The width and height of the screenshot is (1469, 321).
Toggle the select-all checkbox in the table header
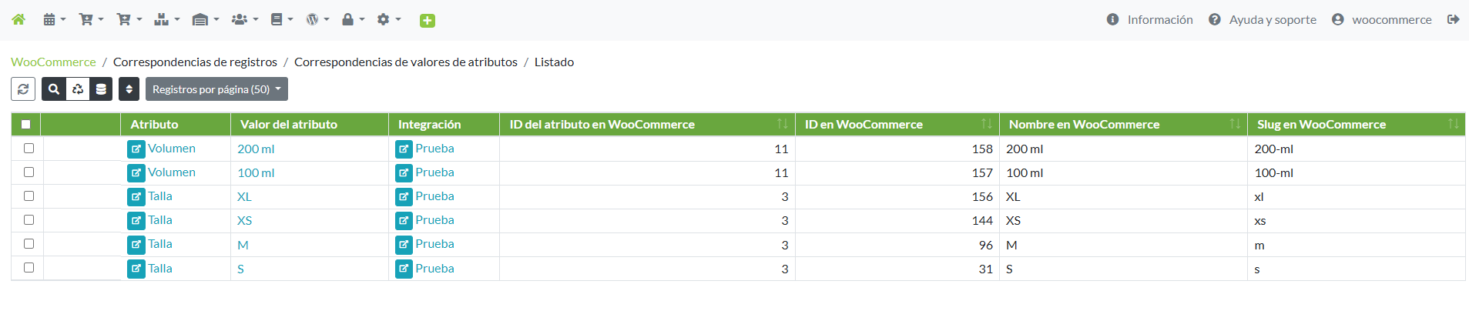pyautogui.click(x=26, y=124)
